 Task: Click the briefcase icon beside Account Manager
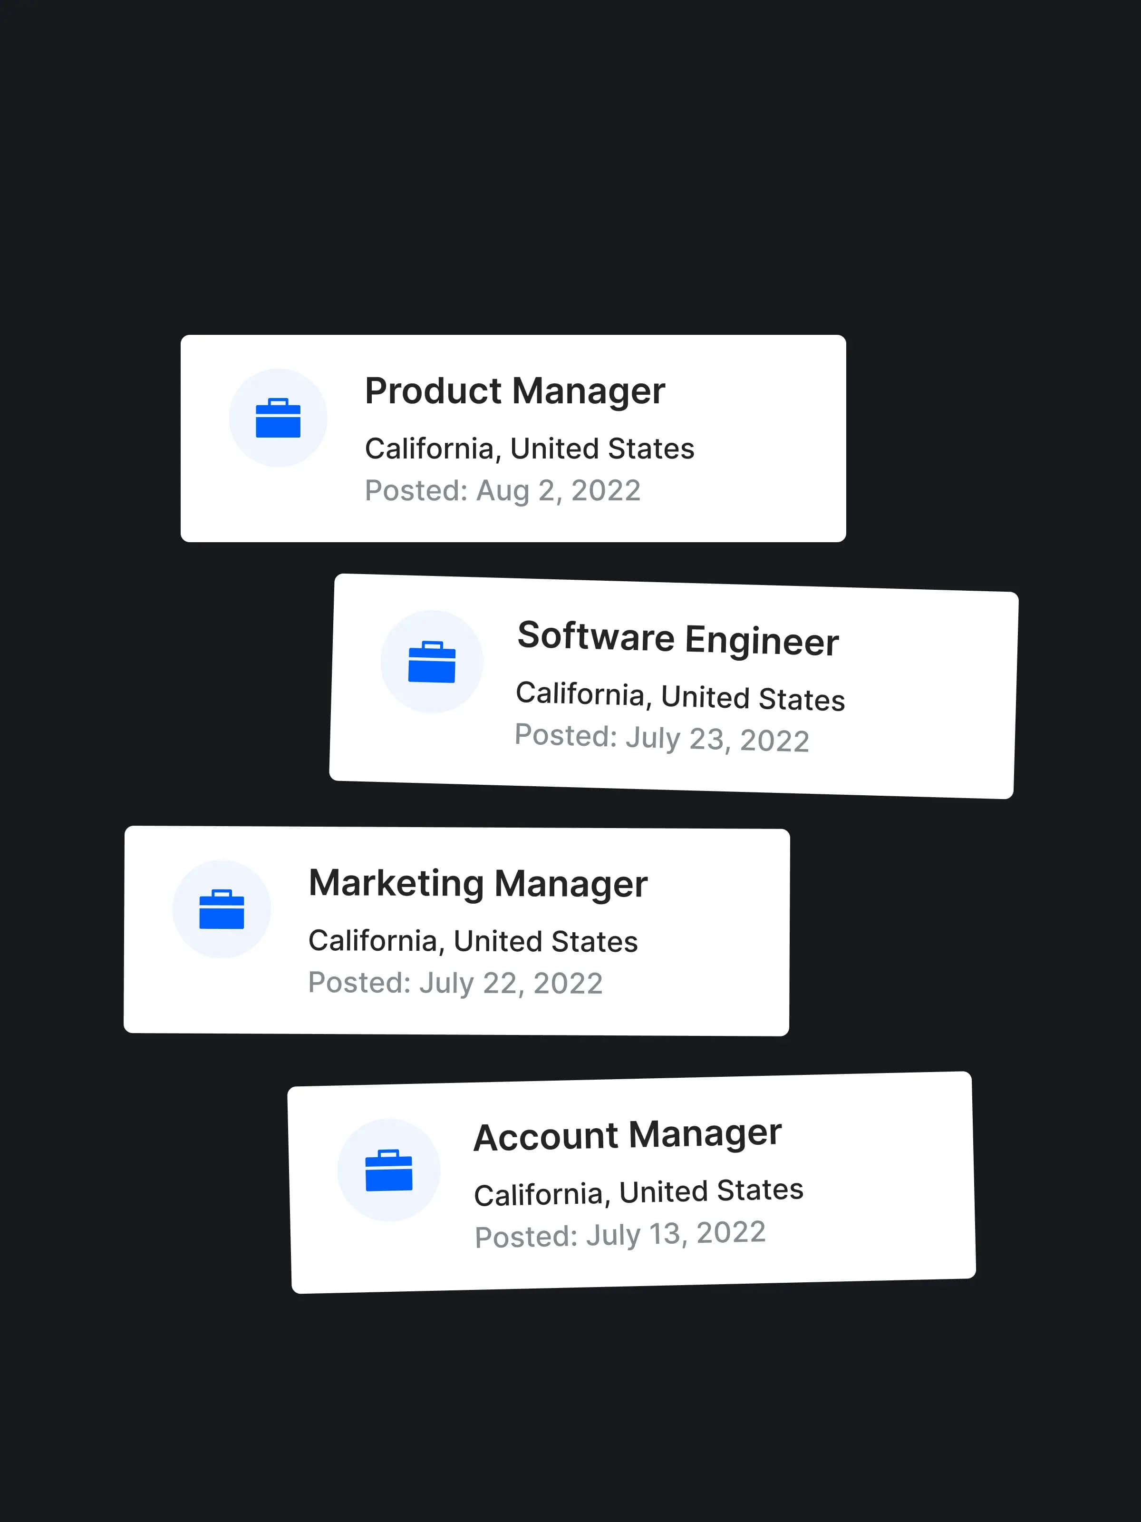[x=388, y=1170]
